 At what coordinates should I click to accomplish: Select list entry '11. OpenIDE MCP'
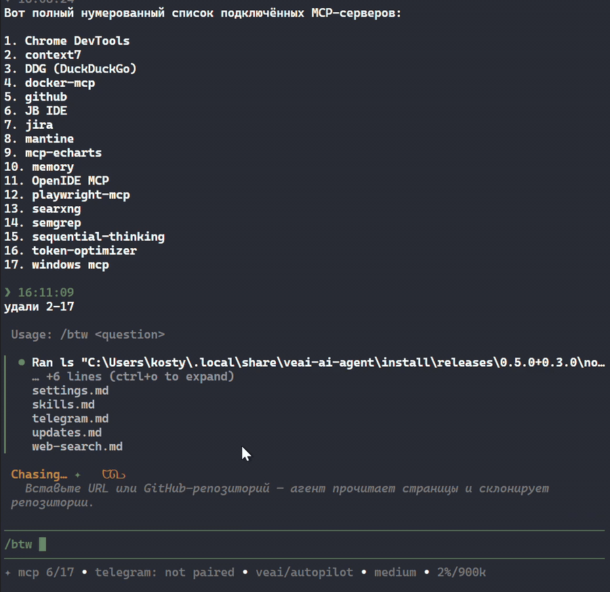56,181
